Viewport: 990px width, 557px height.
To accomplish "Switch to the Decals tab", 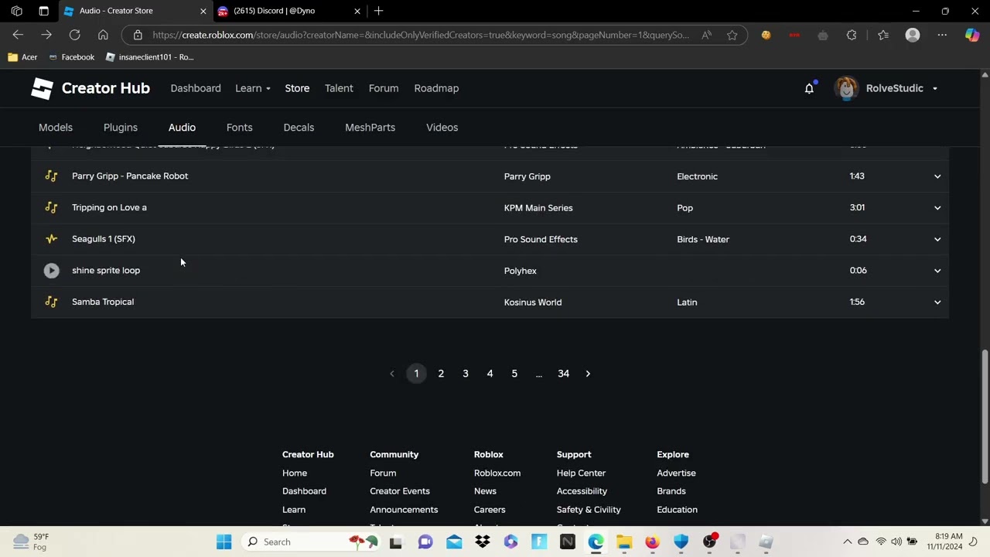I will pos(299,128).
